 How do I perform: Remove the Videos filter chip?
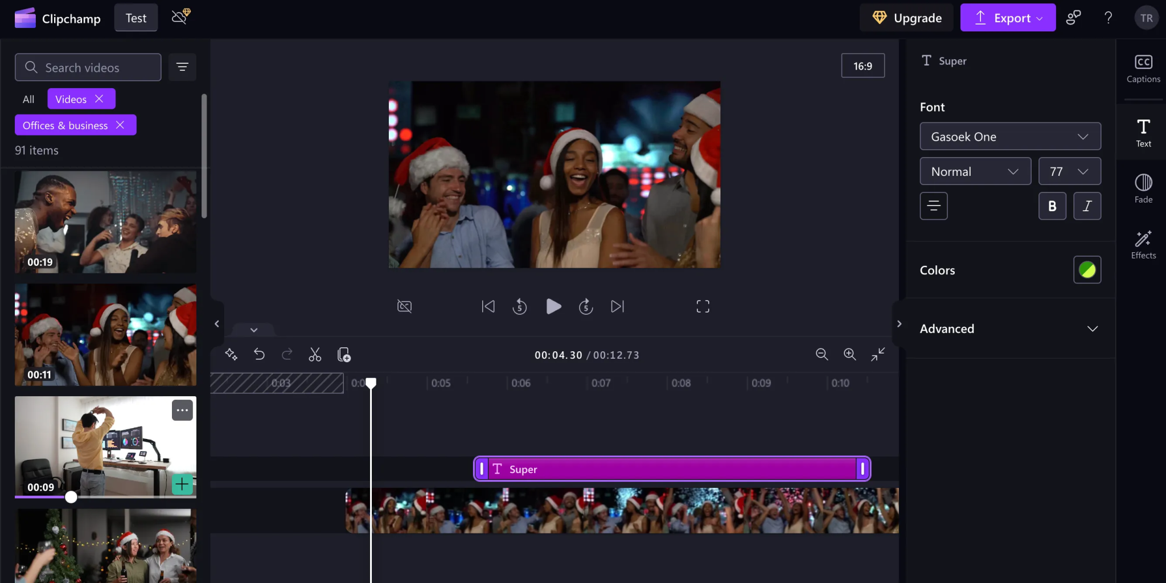[98, 98]
